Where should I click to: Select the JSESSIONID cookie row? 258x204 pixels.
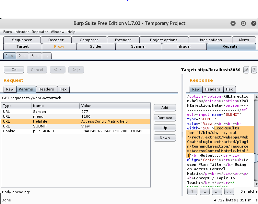pos(76,131)
